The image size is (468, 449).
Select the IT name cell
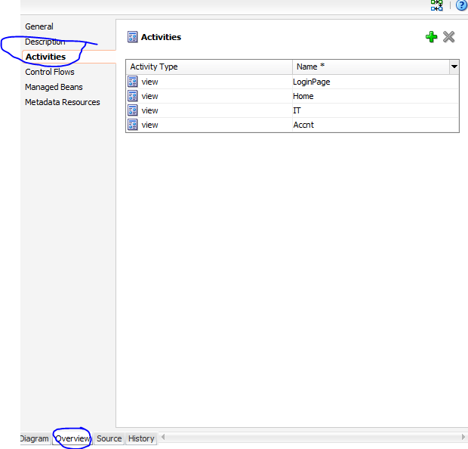coord(375,110)
